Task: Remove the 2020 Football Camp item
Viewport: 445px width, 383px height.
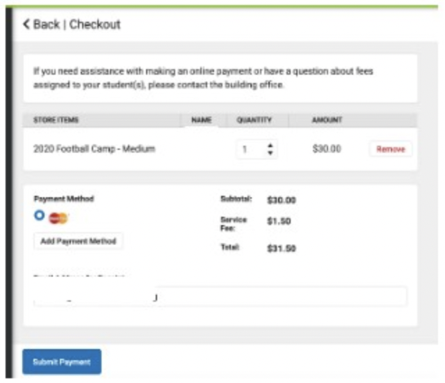Action: click(x=391, y=149)
